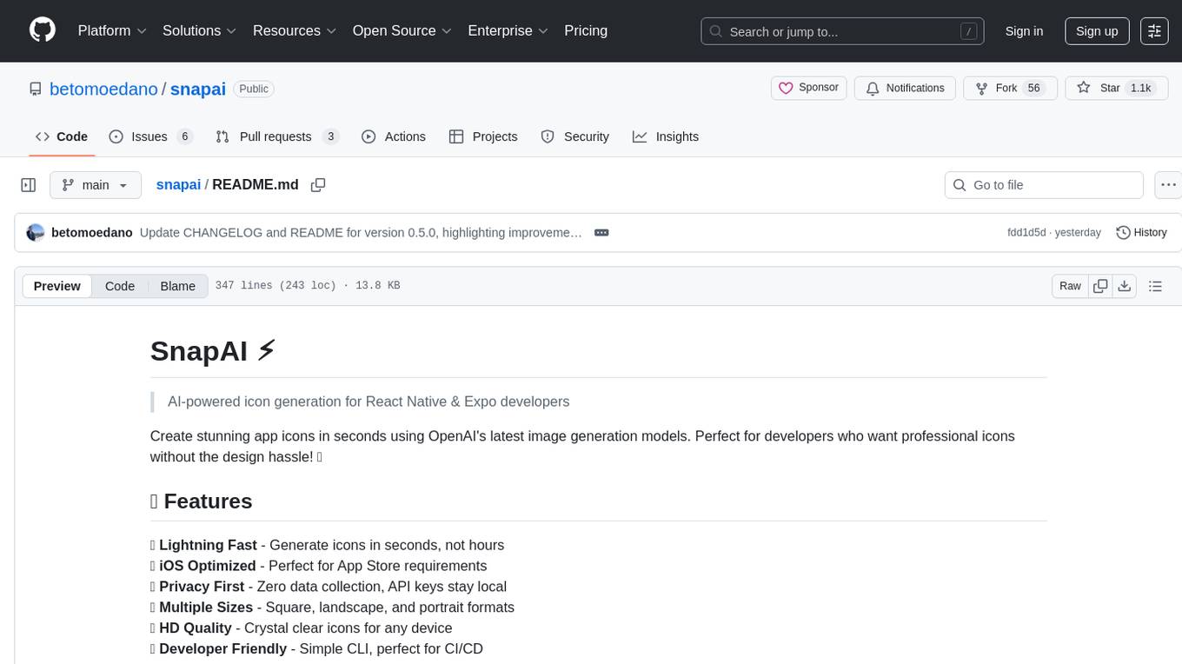Click the Features heading
Image resolution: width=1182 pixels, height=664 pixels.
click(202, 501)
